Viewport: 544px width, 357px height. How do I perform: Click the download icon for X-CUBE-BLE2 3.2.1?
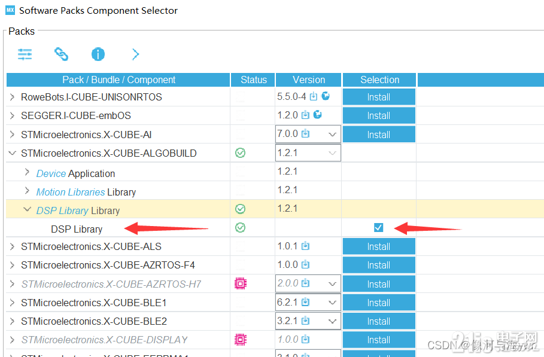tap(305, 321)
